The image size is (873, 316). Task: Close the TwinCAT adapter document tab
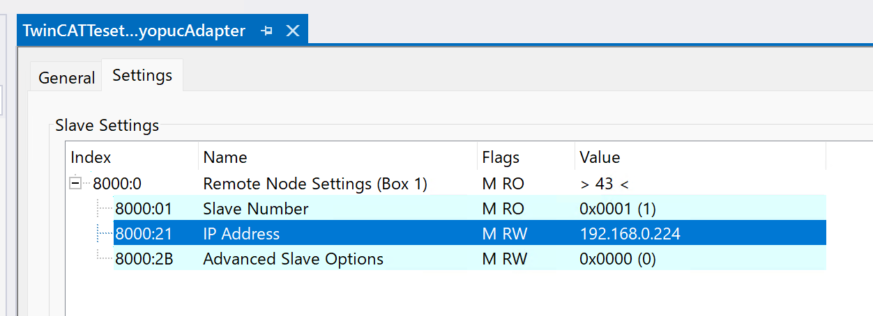[293, 31]
